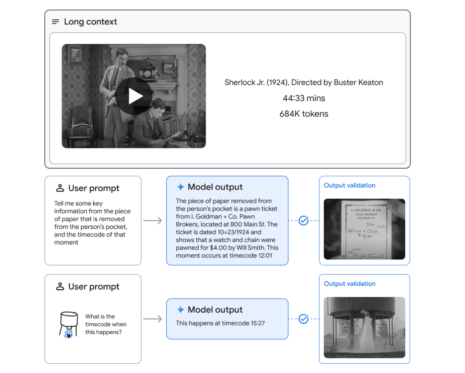This screenshot has width=465, height=373.
Task: Click the checkmark icon next to timecode 15:27 output
Action: 304,319
